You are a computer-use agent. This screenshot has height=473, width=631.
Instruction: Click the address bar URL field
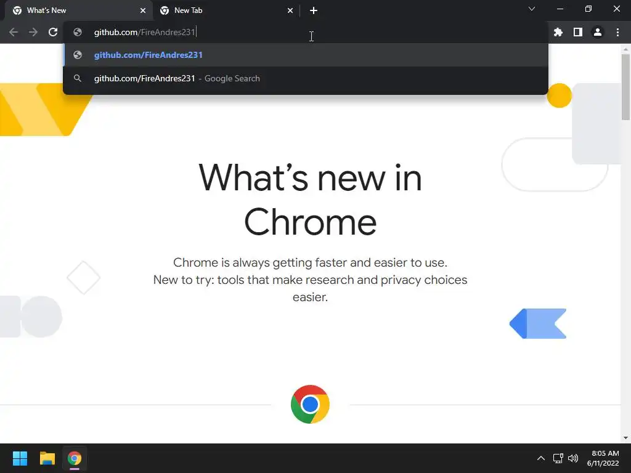[x=306, y=32]
